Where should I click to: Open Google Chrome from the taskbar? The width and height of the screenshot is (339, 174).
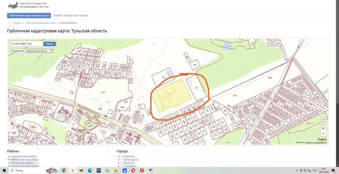tap(64, 170)
